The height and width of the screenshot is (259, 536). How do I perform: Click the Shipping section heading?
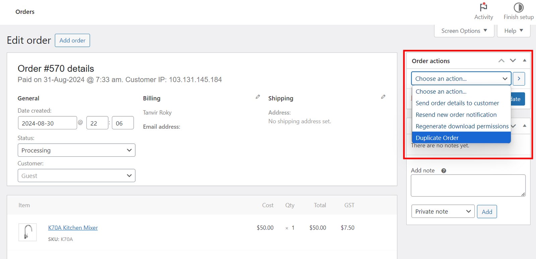pyautogui.click(x=281, y=98)
